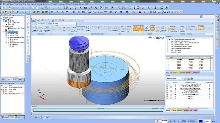
Task: Toggle the Toolpath visibility icon
Action: coord(136,29)
